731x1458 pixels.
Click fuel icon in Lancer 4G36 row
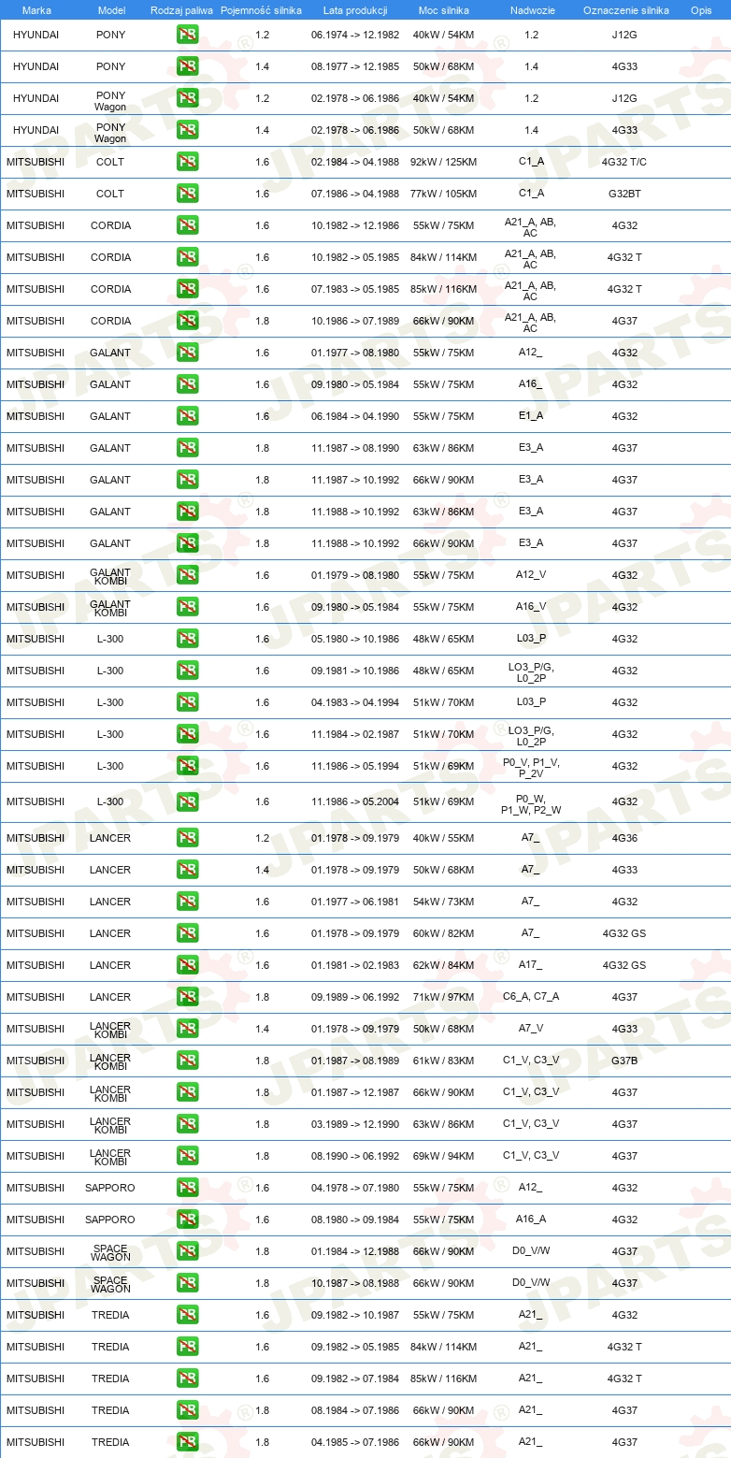click(187, 838)
